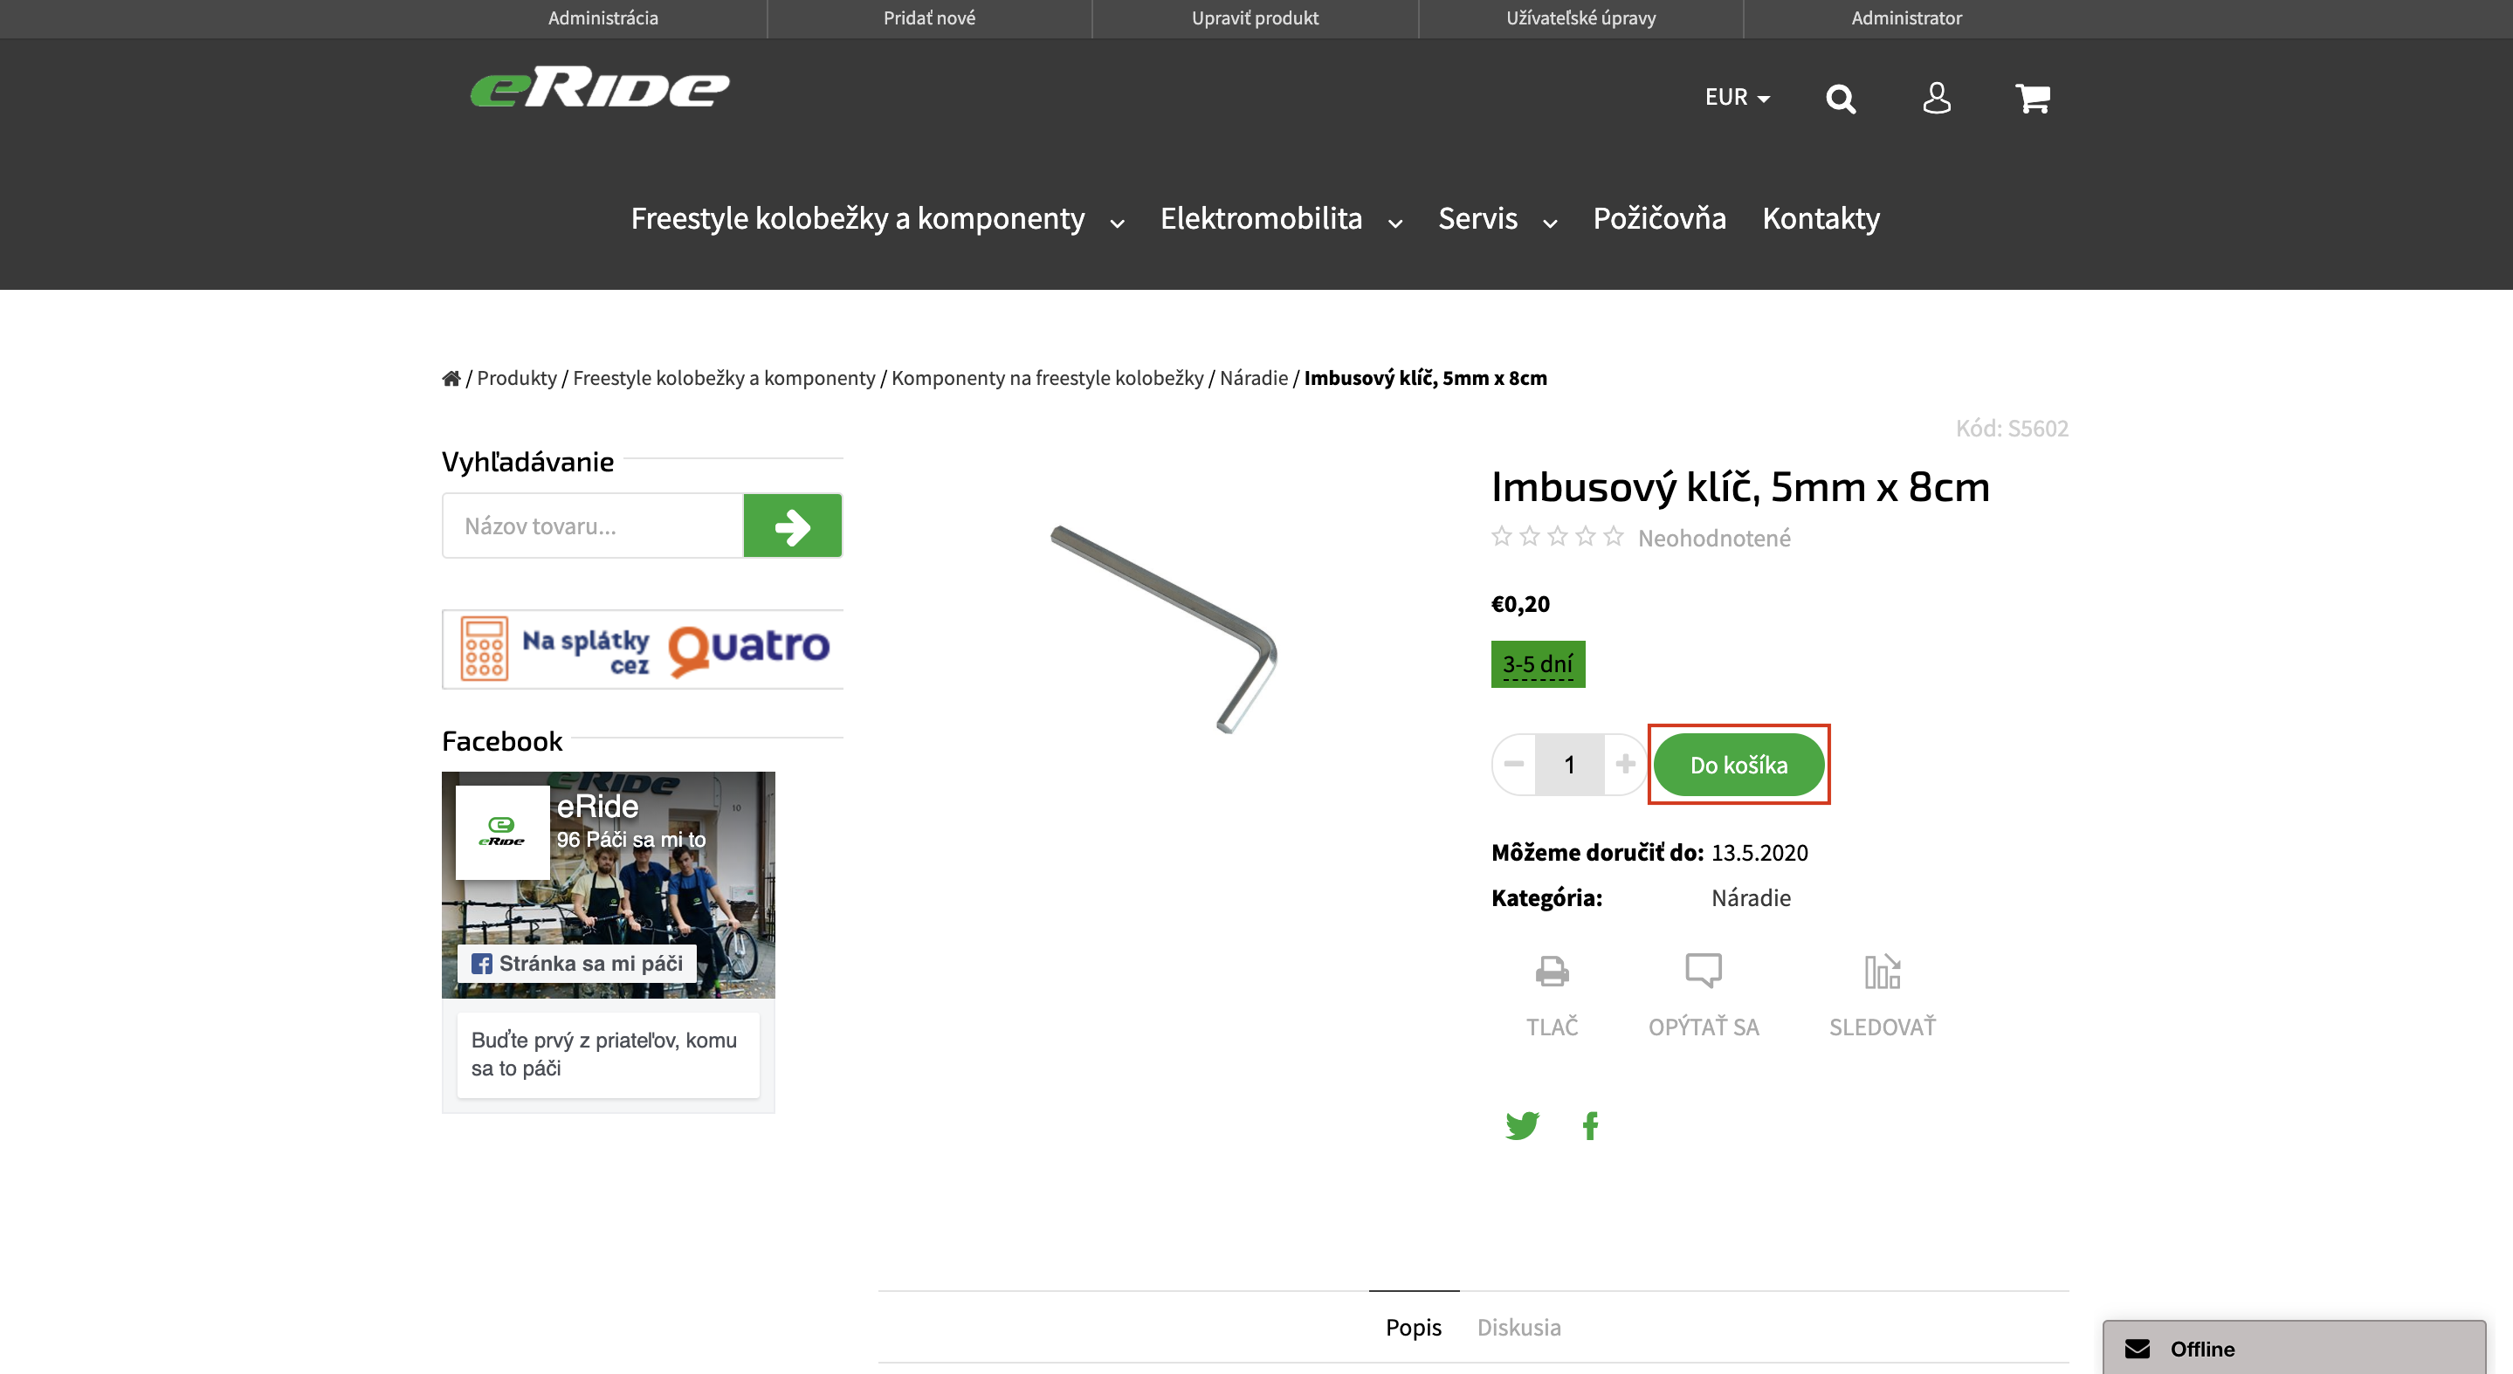Share product via Twitter icon

(x=1522, y=1125)
